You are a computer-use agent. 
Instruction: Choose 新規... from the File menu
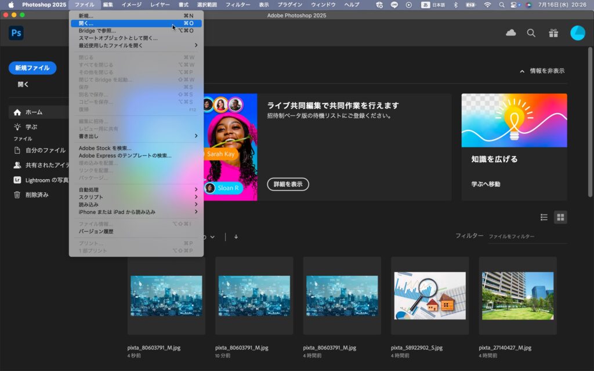point(136,16)
